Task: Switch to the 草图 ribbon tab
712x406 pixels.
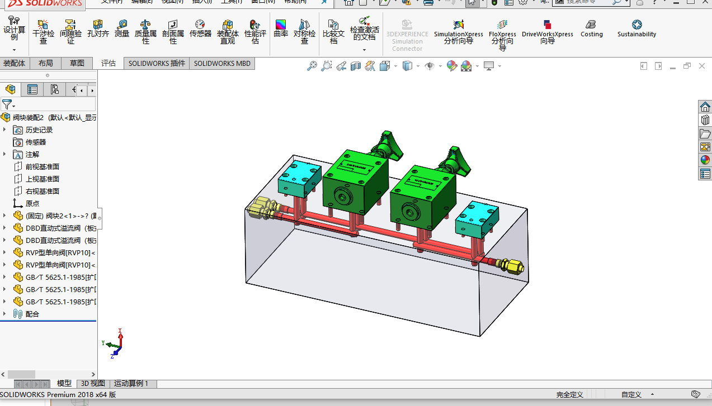Action: pyautogui.click(x=77, y=63)
